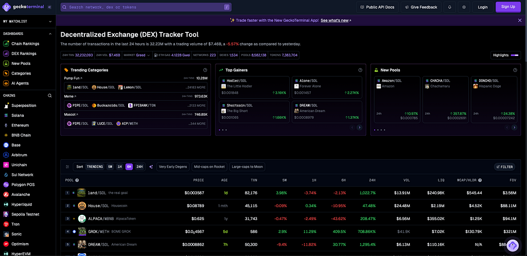Image resolution: width=527 pixels, height=256 pixels.
Task: Open the notifications bell
Action: pyautogui.click(x=450, y=7)
